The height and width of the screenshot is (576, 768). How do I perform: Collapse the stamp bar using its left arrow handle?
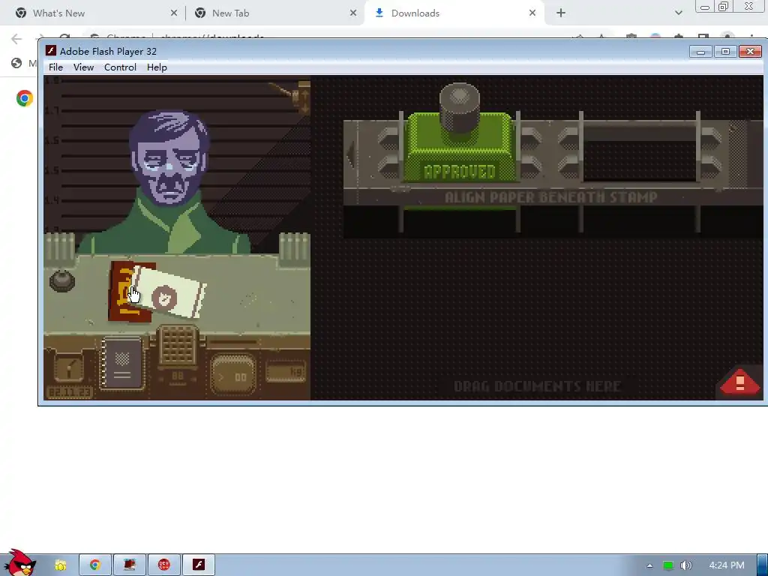point(350,153)
